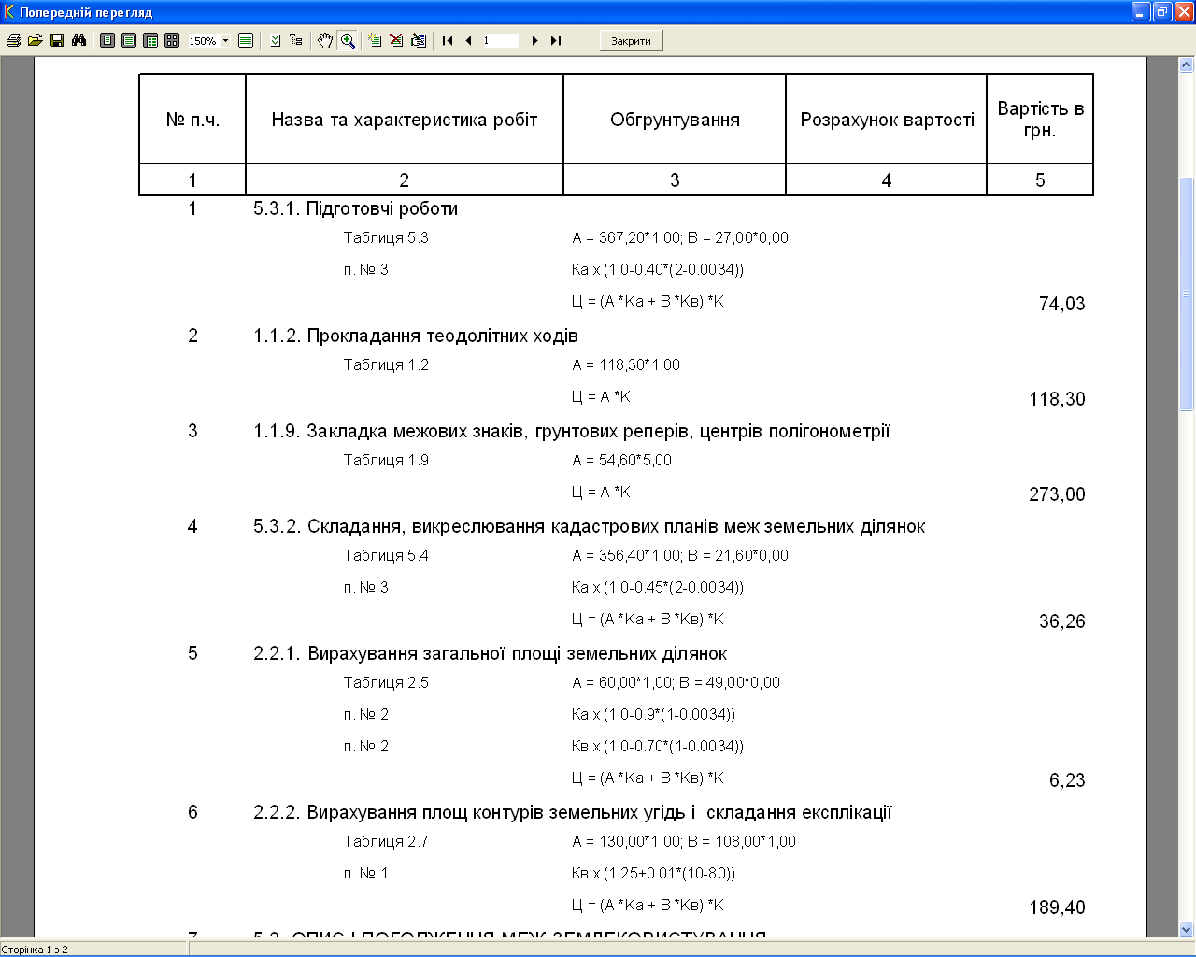The width and height of the screenshot is (1196, 957).
Task: Click the edit page icon
Action: [x=419, y=40]
